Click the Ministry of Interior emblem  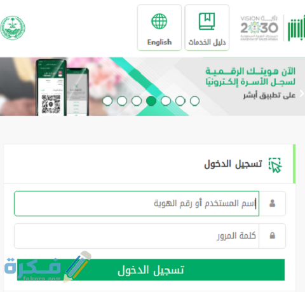(x=13, y=27)
